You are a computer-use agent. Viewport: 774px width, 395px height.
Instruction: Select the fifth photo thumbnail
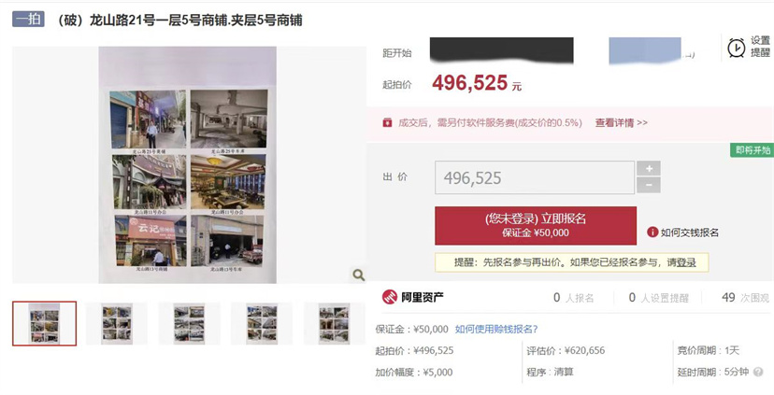point(334,323)
